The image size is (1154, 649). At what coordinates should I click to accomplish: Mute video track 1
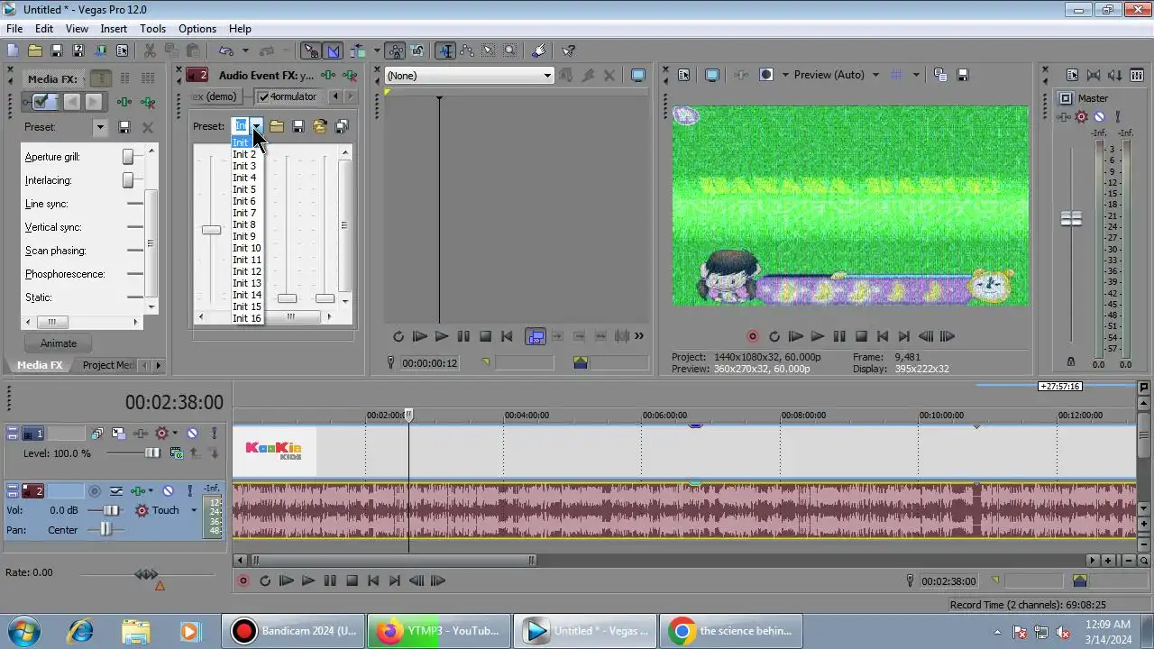click(192, 434)
